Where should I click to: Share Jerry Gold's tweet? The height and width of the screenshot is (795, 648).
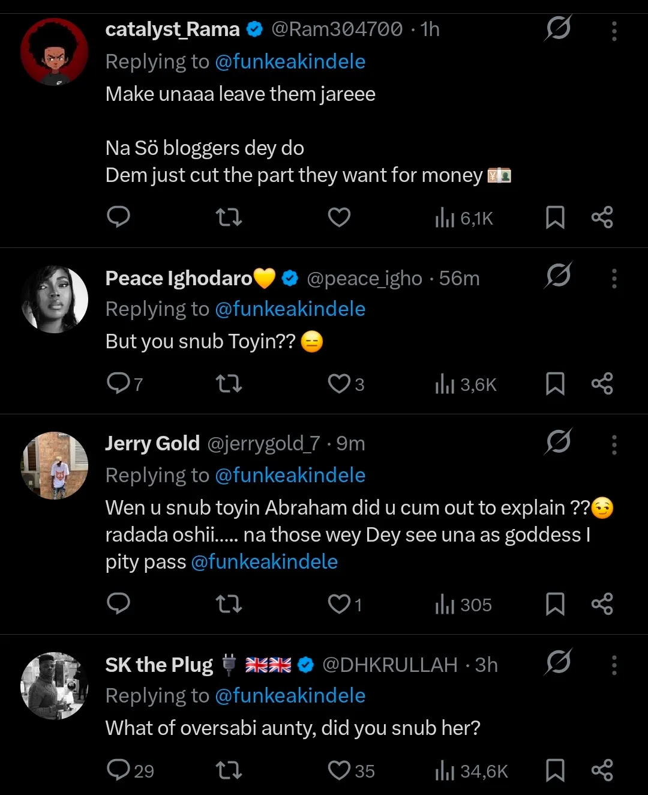pyautogui.click(x=602, y=603)
